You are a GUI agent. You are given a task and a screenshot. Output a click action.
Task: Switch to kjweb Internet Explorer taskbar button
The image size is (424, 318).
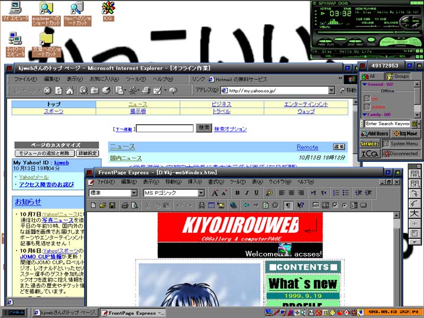coord(65,313)
